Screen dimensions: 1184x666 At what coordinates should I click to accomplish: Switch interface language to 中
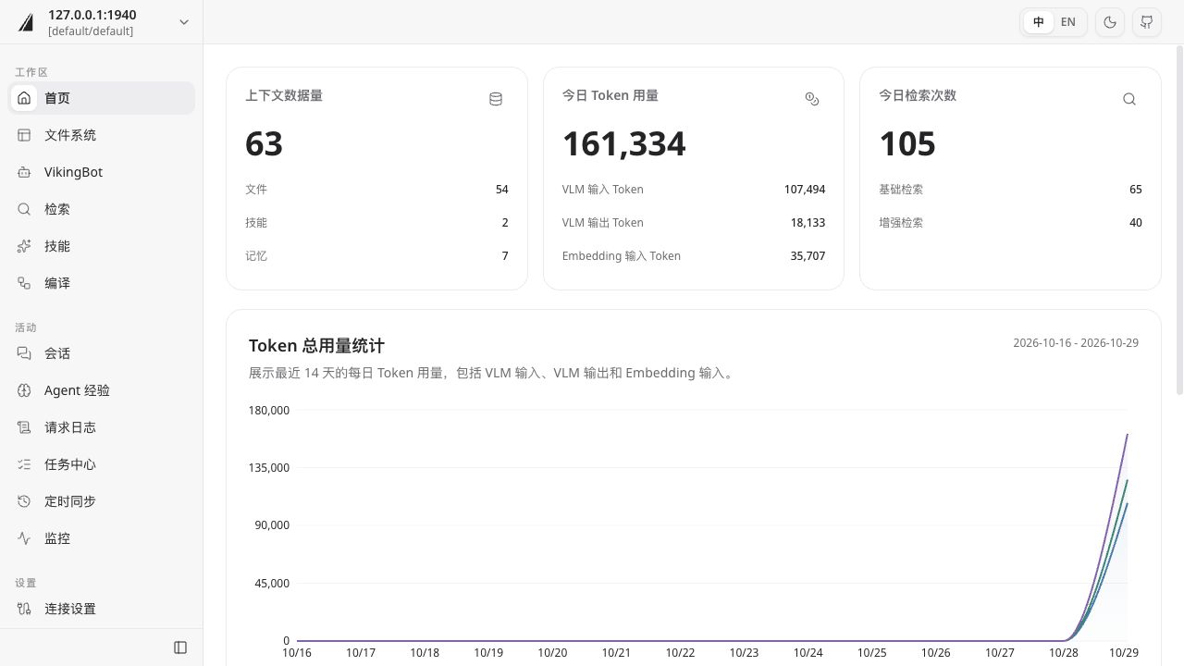[1039, 22]
